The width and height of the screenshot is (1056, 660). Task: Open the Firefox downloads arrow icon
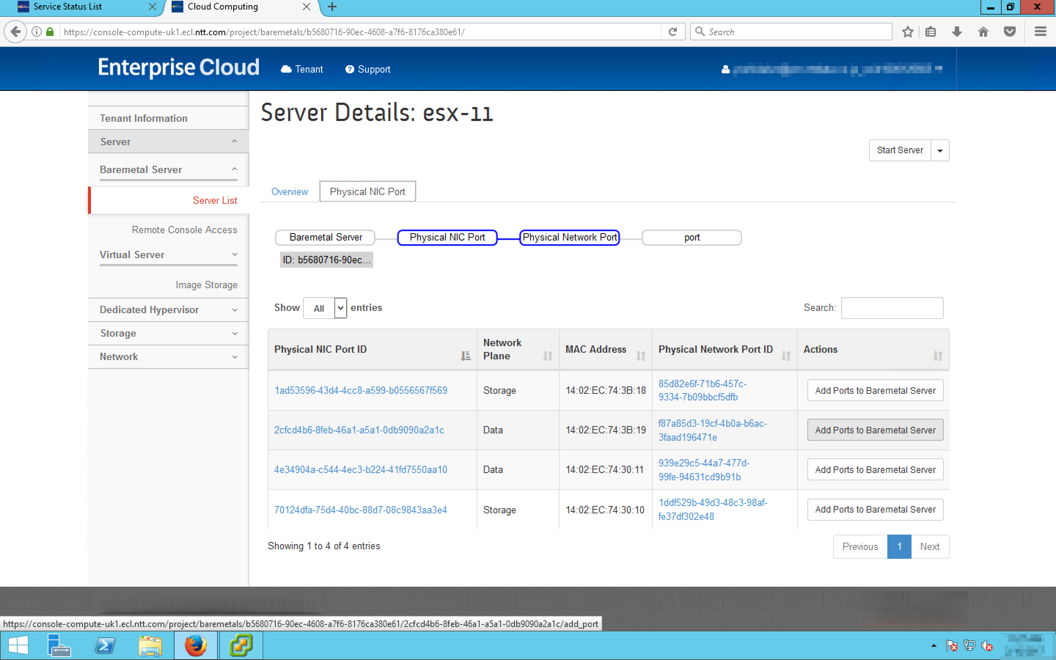[x=957, y=32]
